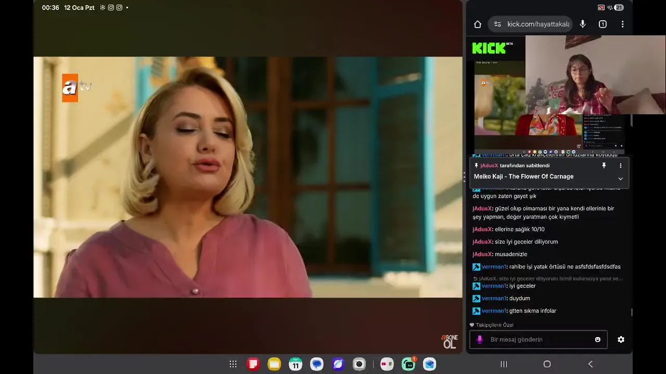Open the blue box app in taskbar
Viewport: 666px width, 374px height.
pos(429,364)
